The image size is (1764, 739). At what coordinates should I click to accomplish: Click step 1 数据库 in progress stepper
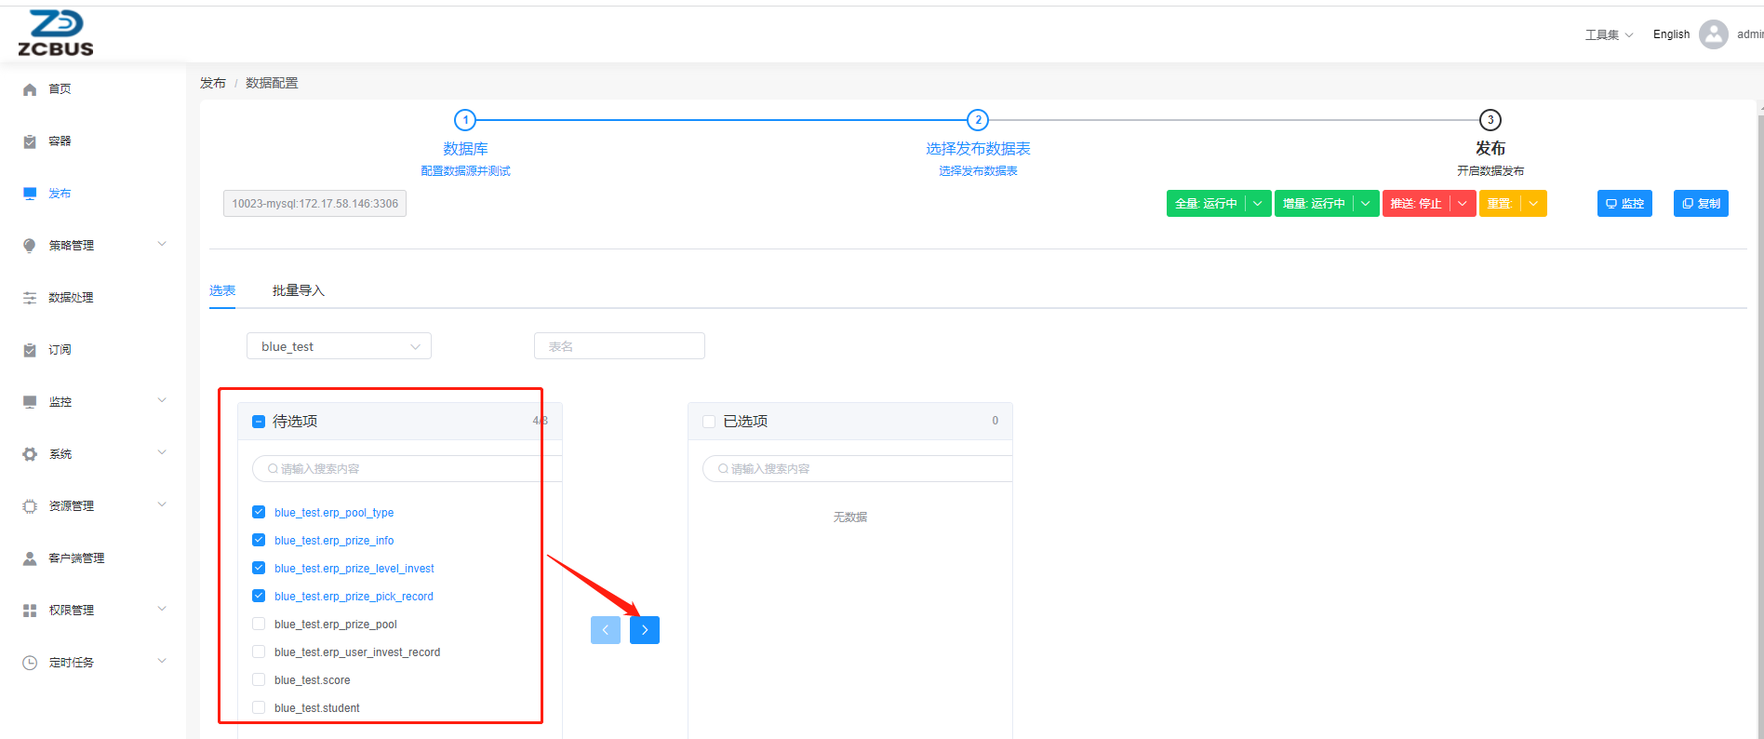coord(465,120)
